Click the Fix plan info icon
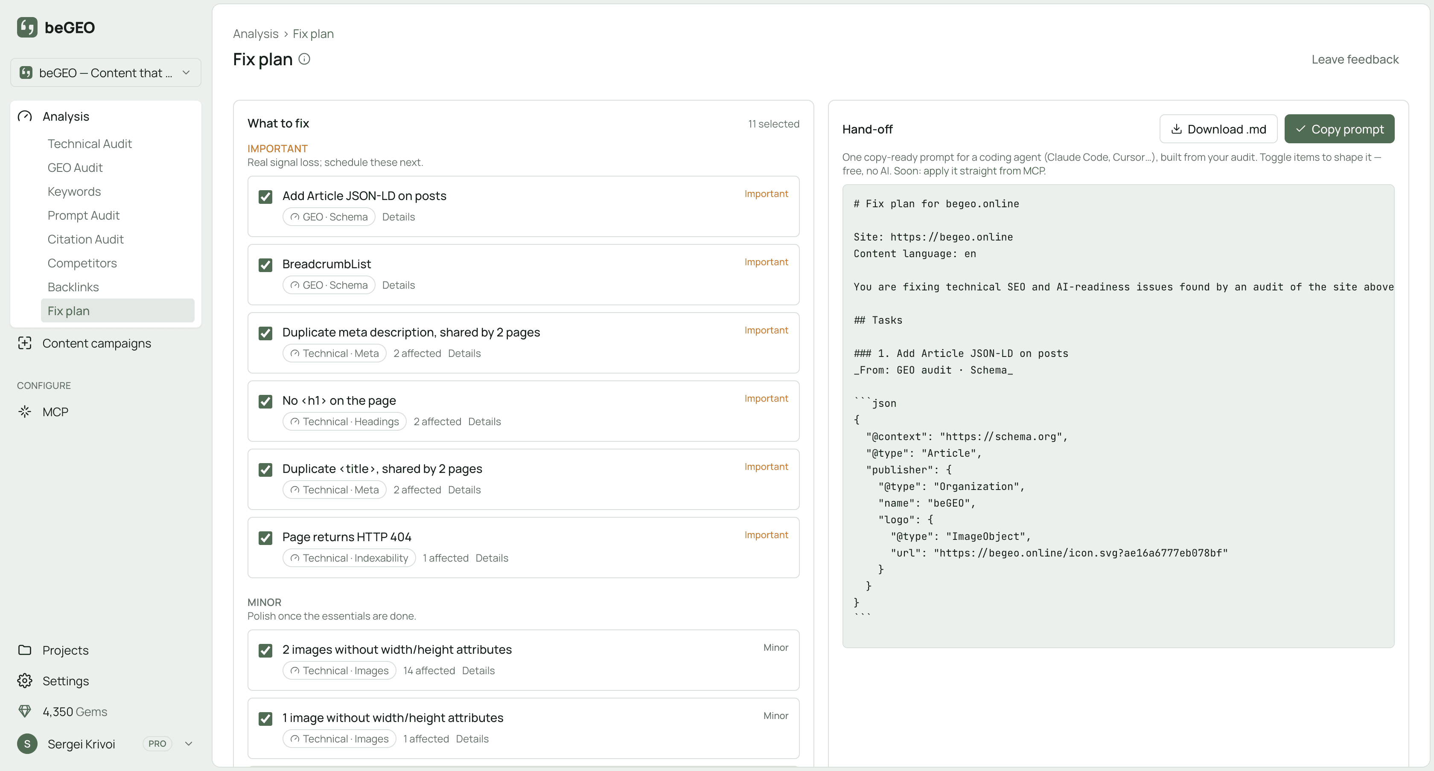The height and width of the screenshot is (771, 1434). point(304,59)
